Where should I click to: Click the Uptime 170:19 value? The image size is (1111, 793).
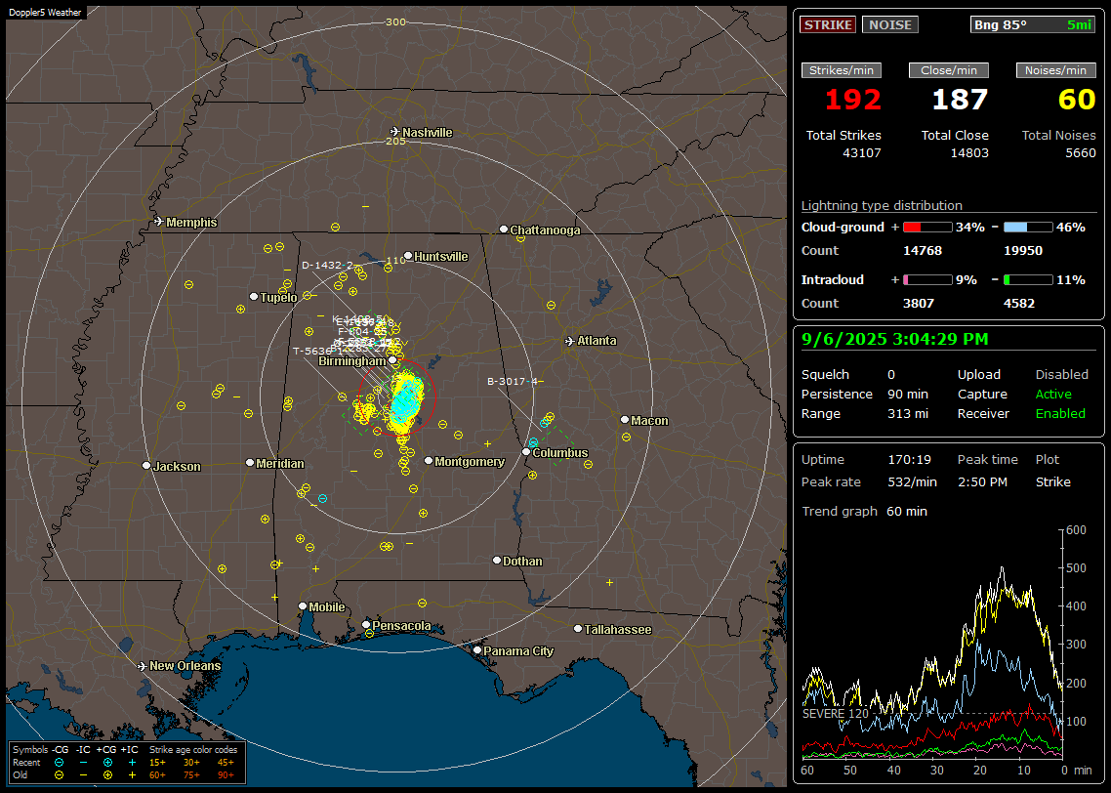pos(909,460)
